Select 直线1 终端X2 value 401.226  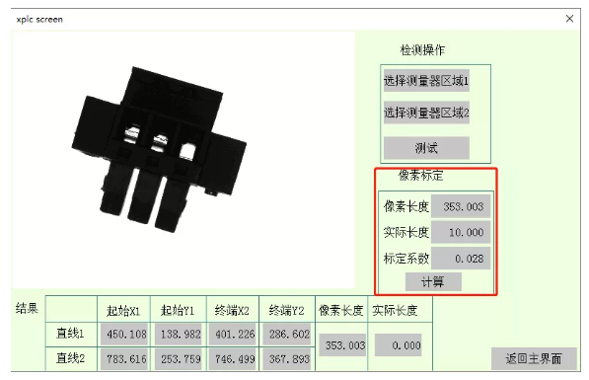pyautogui.click(x=233, y=334)
